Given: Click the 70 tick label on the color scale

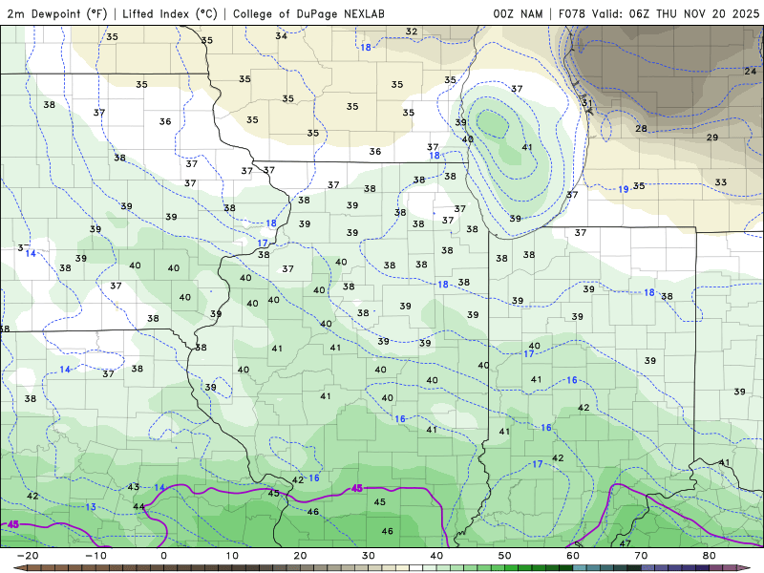Looking at the screenshot, I should (x=641, y=556).
